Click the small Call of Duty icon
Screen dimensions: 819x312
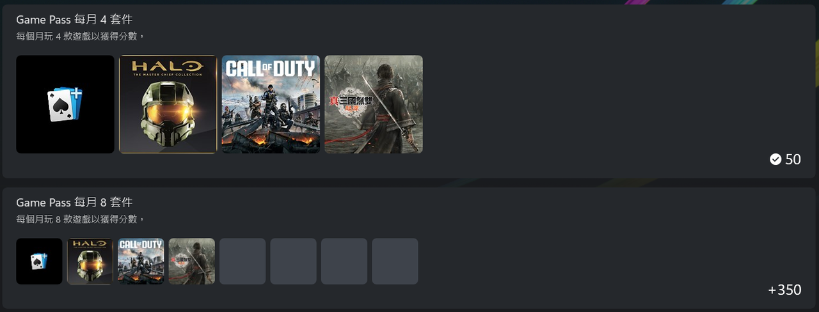coord(141,261)
